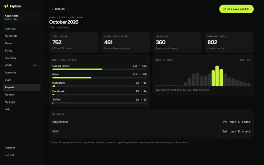
Task: Click the 762 taps & scans value
Action: click(57, 42)
